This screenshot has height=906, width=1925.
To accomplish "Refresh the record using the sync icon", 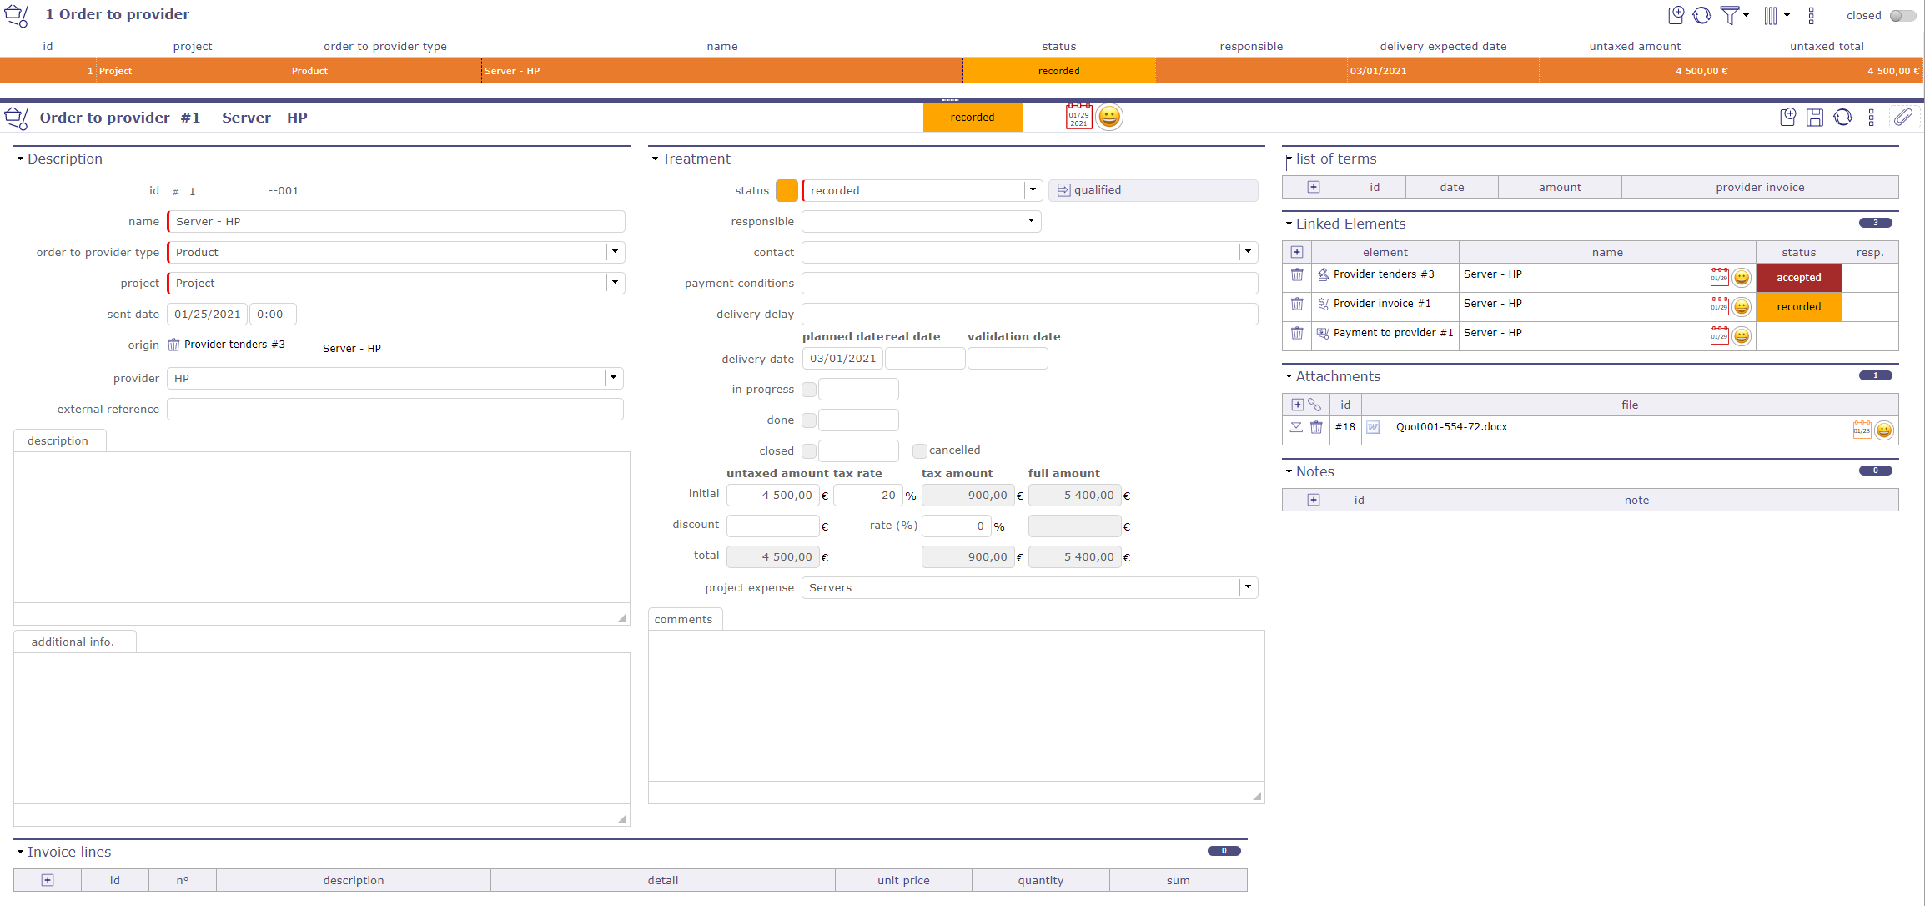I will tap(1843, 118).
